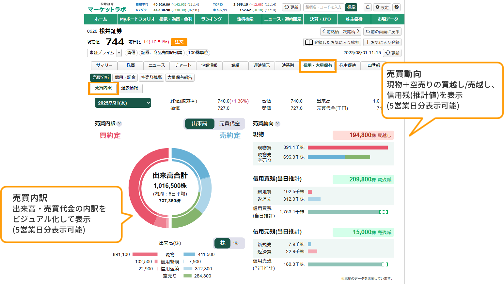
Task: Add stock with お気に入り登録 plus button
Action: pyautogui.click(x=382, y=42)
